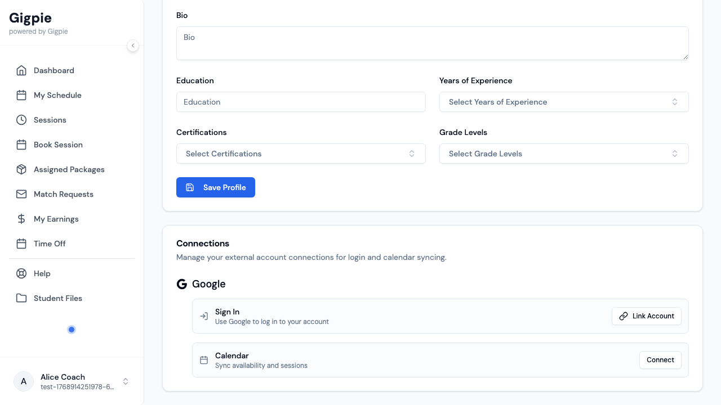Open the Time Off page

50,244
